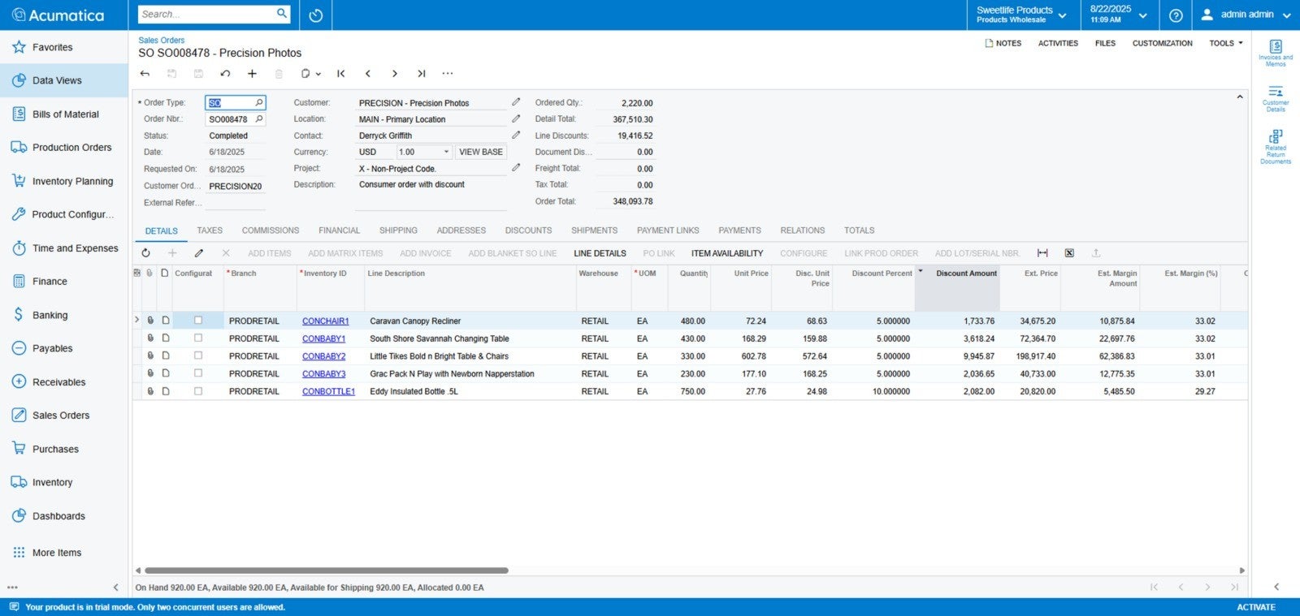
Task: Toggle Configuration checkbox for CONBABY3 row
Action: pyautogui.click(x=198, y=373)
